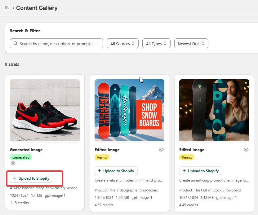The width and height of the screenshot is (258, 215).
Task: Open the thumbnail of the woman holding a mug
Action: tap(214, 110)
